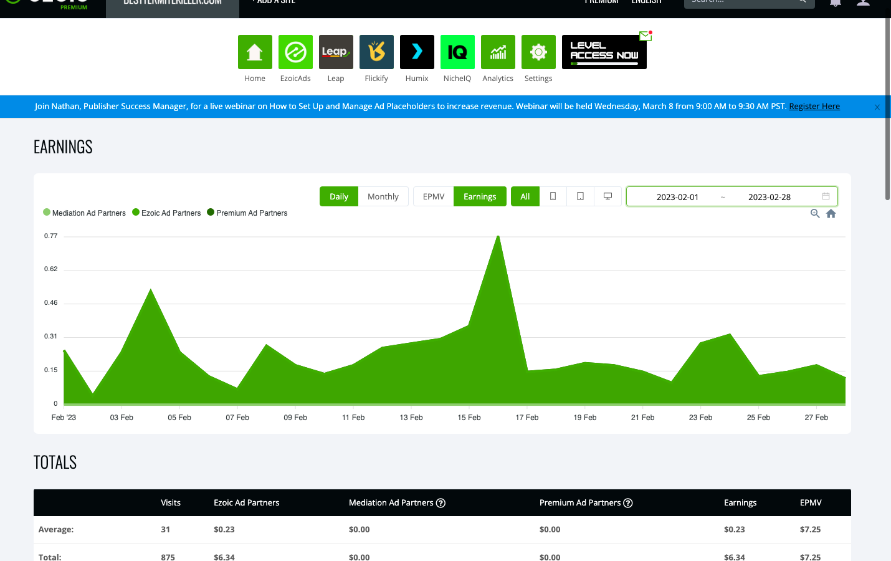The height and width of the screenshot is (561, 891).
Task: Dismiss the blue webinar announcement banner
Action: [877, 107]
